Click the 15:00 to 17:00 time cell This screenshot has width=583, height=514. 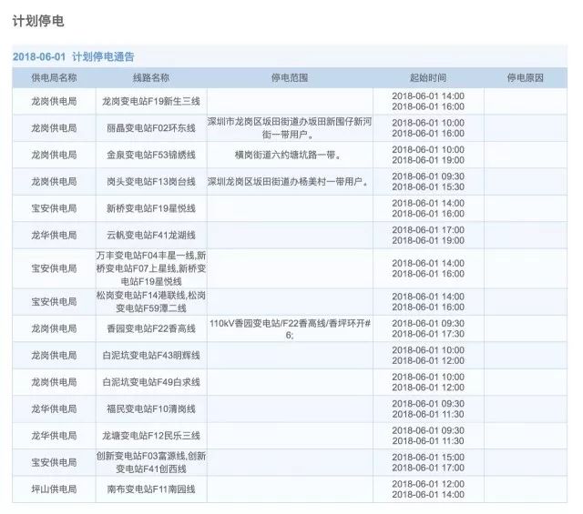(x=428, y=462)
